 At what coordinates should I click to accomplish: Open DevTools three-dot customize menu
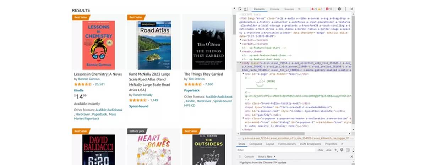[345, 9]
